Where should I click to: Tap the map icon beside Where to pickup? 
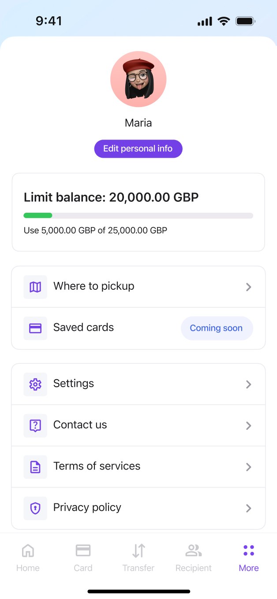pos(35,287)
